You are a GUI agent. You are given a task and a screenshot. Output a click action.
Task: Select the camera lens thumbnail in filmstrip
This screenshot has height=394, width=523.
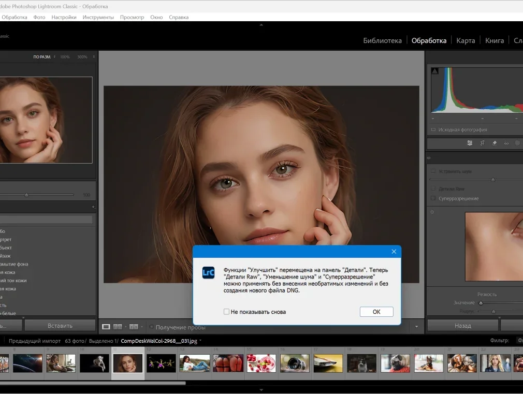(296, 363)
